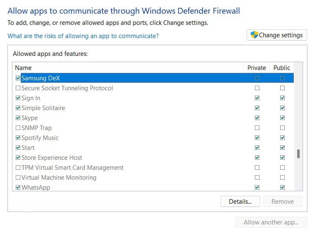Uncheck the Skype app checkbox
Viewport: 315px width, 236px height.
18,118
